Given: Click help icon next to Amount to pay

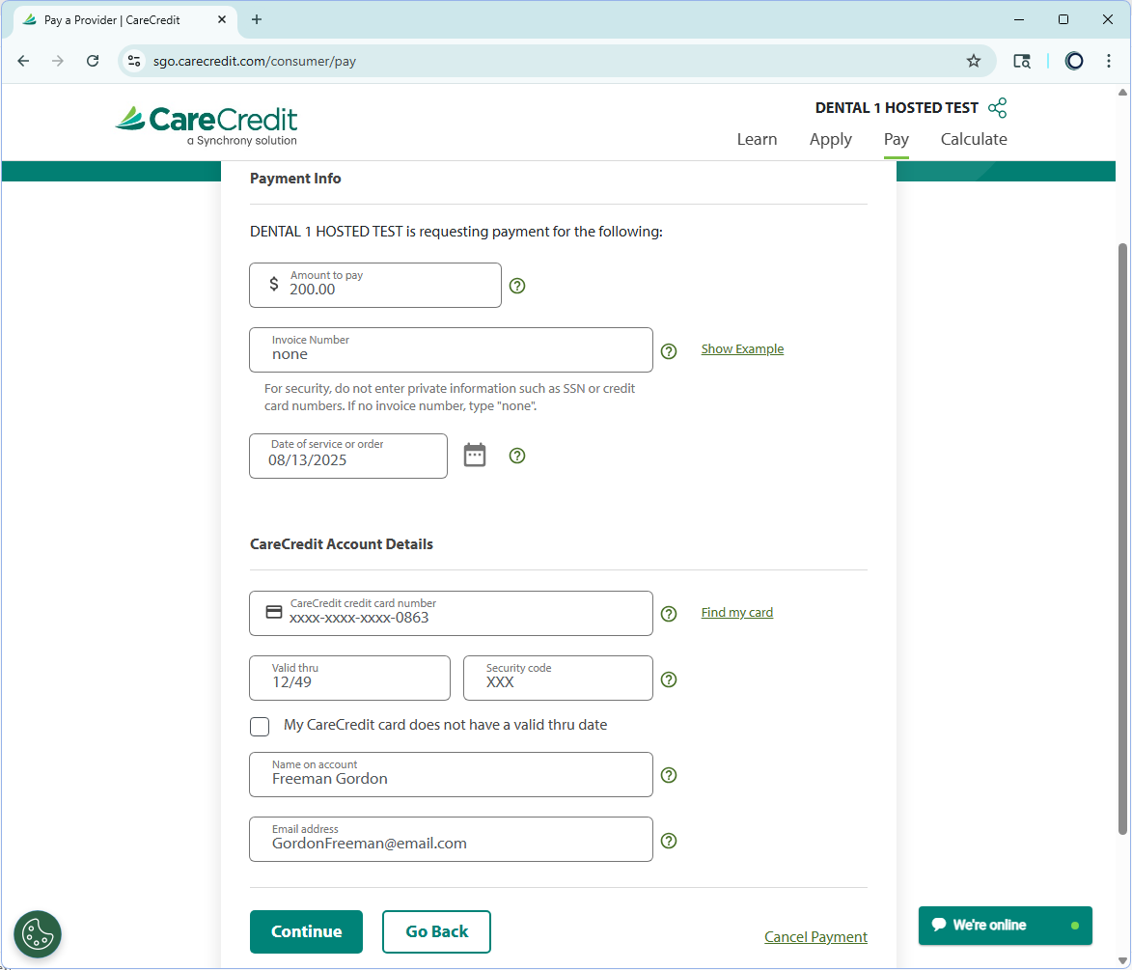Looking at the screenshot, I should pos(517,286).
